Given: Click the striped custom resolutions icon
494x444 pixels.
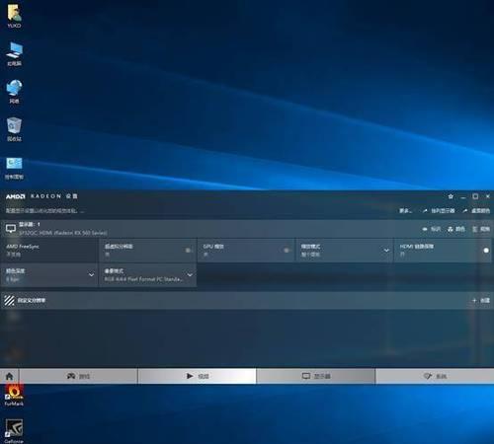Looking at the screenshot, I should click(x=9, y=300).
